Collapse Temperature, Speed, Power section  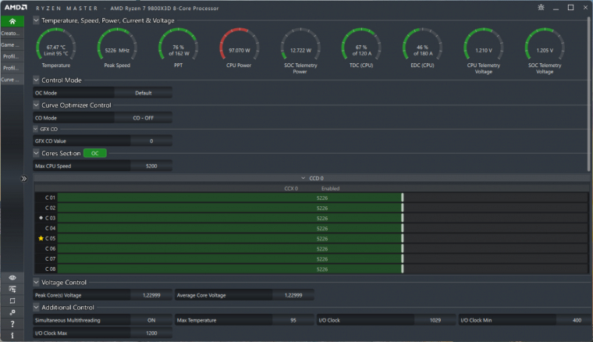coord(37,20)
